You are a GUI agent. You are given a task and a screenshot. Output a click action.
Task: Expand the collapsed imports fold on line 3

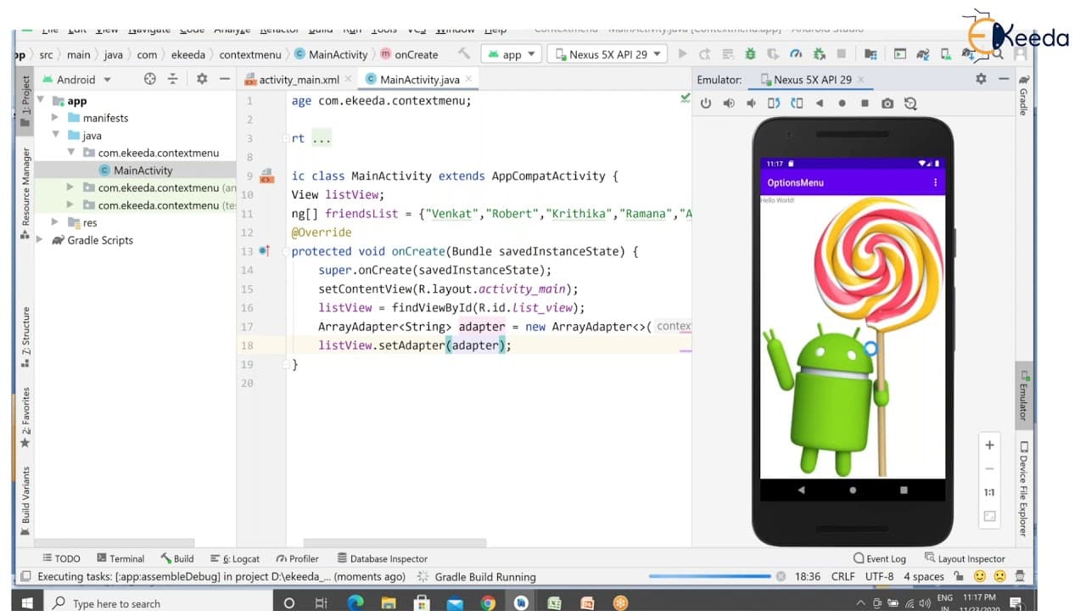321,138
